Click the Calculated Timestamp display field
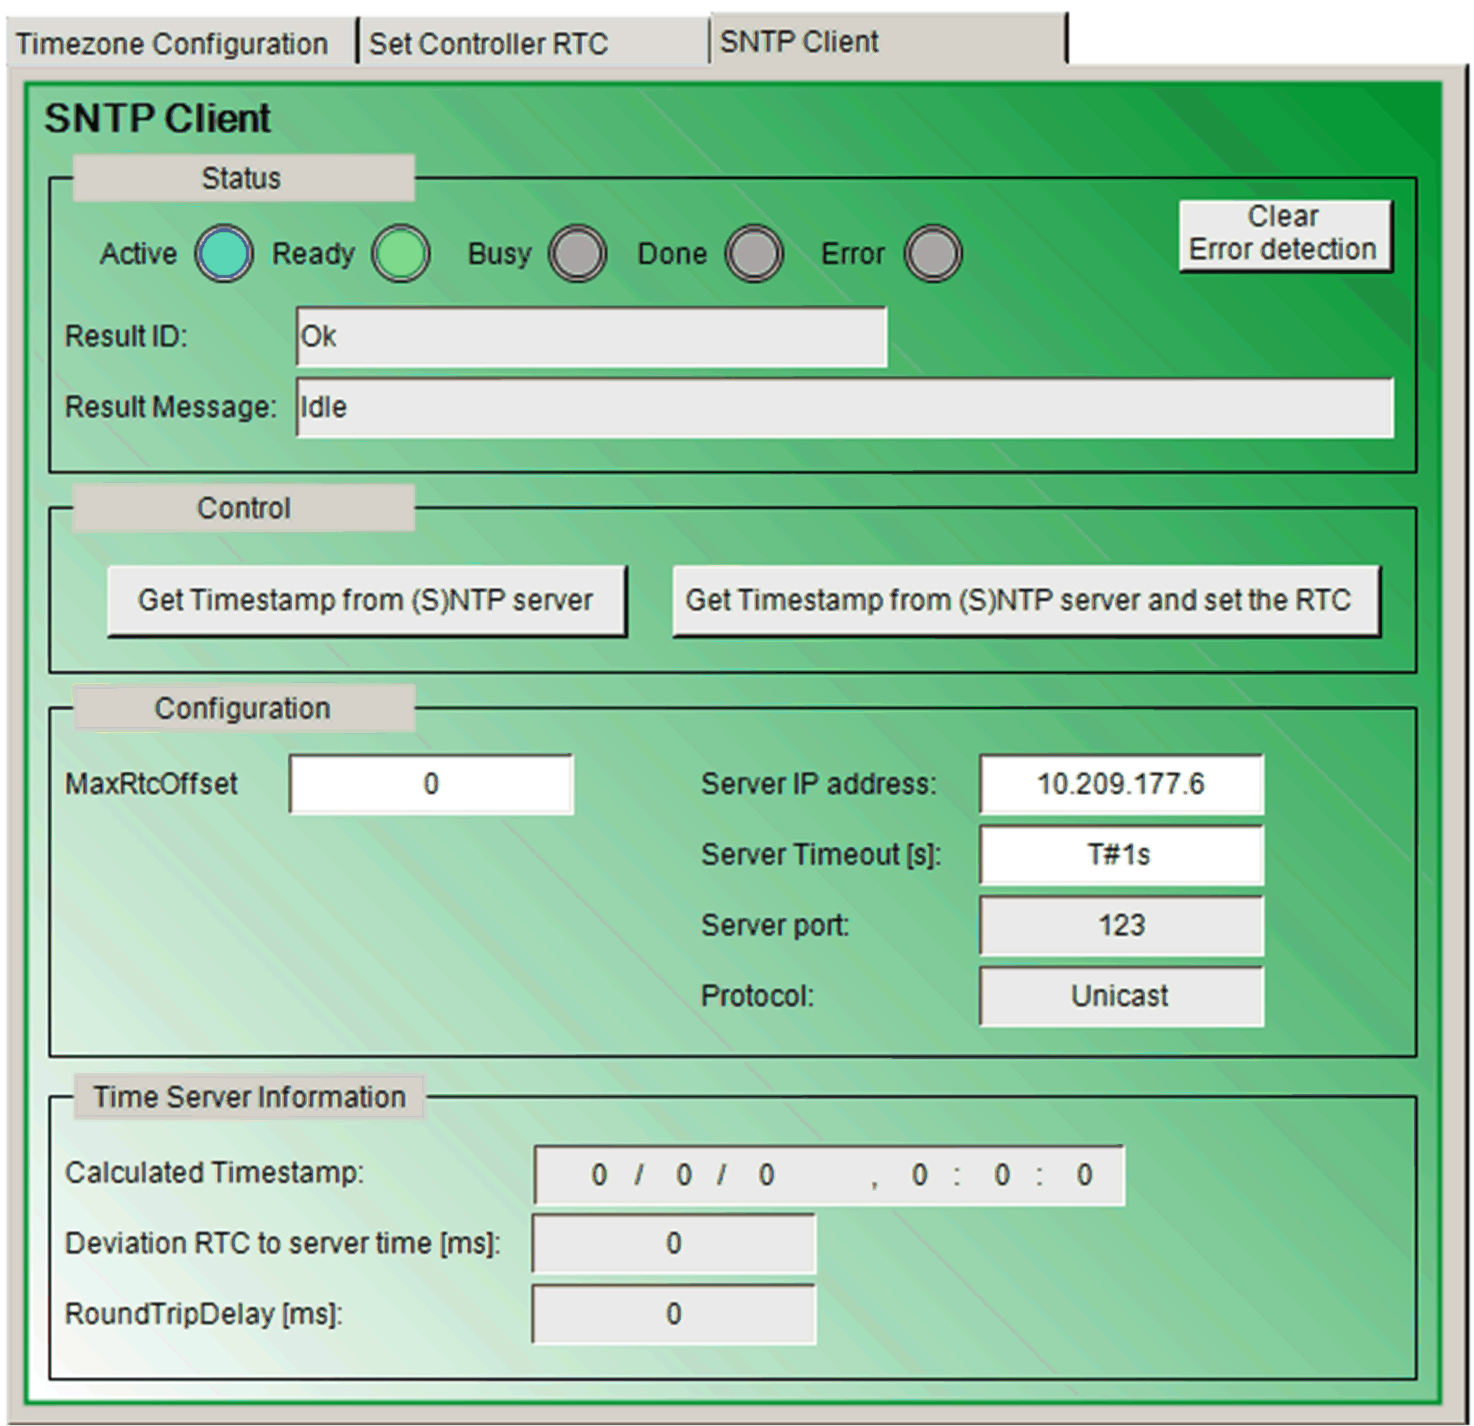 (x=829, y=1175)
